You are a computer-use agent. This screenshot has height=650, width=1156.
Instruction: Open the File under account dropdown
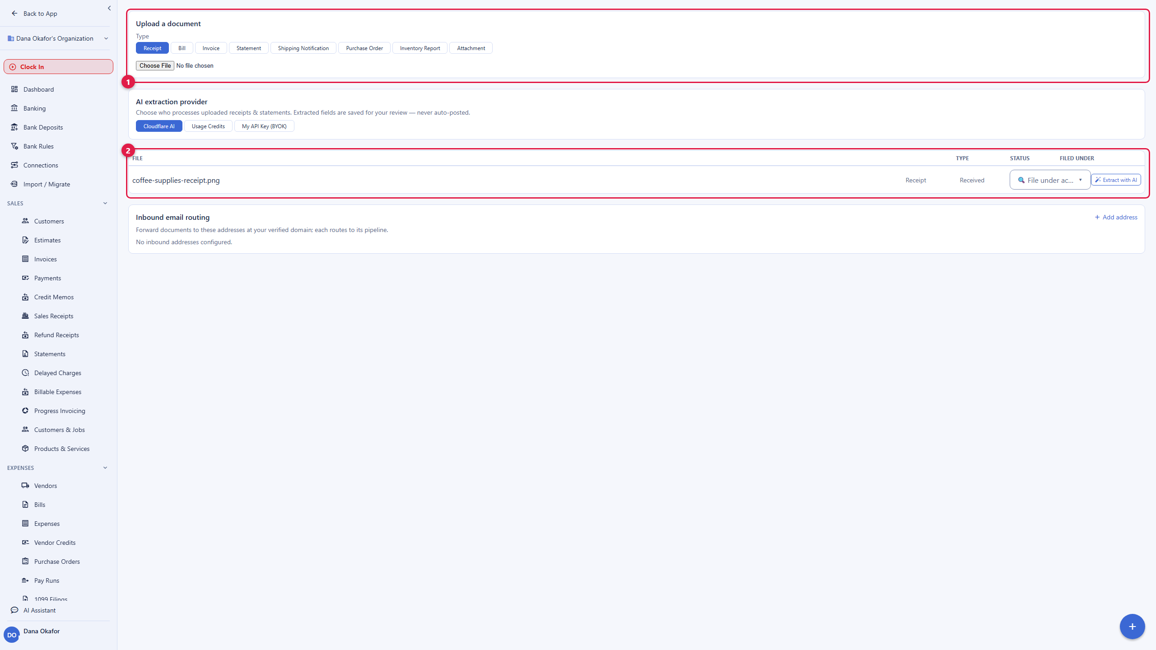pos(1050,180)
